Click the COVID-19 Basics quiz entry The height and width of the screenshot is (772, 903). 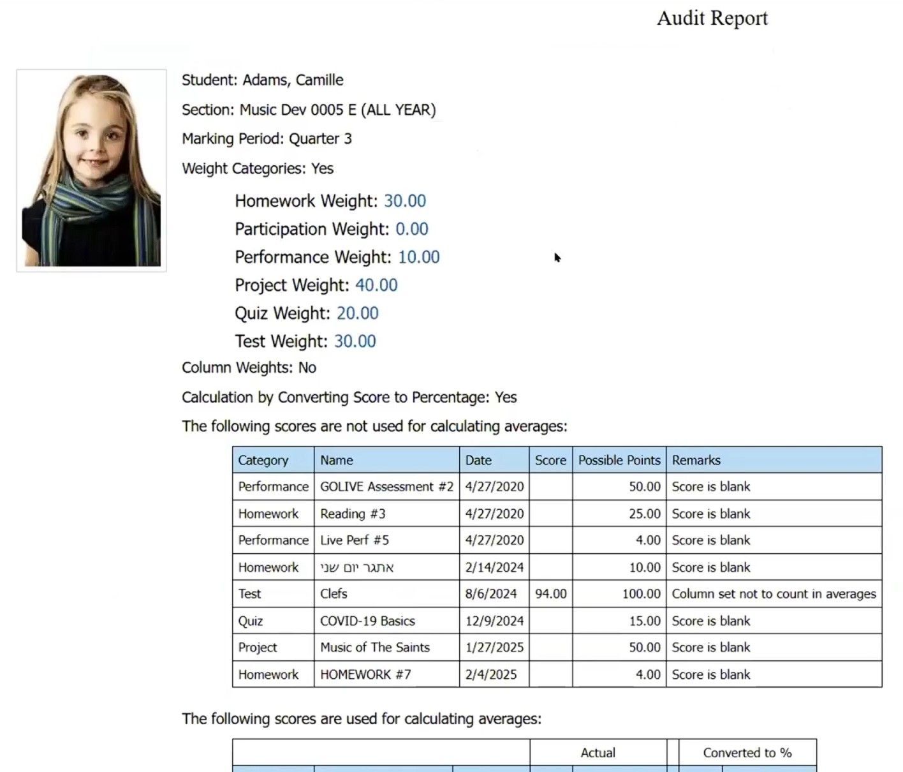(x=367, y=620)
